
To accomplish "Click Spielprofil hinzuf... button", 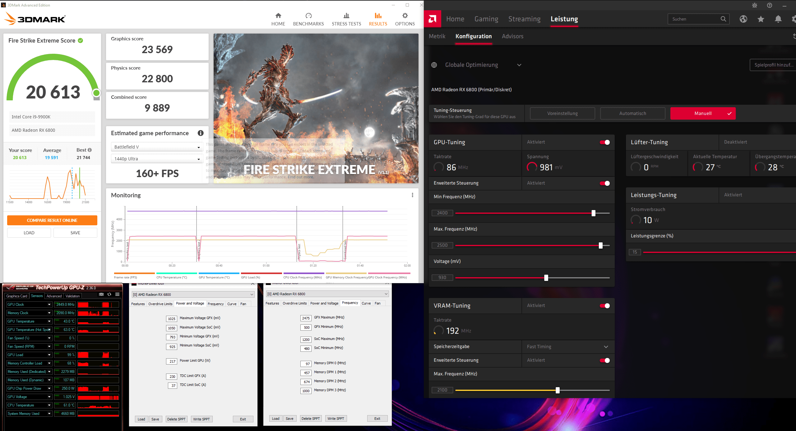I will tap(773, 65).
